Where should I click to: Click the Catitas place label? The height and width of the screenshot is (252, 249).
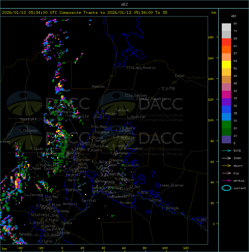pyautogui.click(x=155, y=200)
